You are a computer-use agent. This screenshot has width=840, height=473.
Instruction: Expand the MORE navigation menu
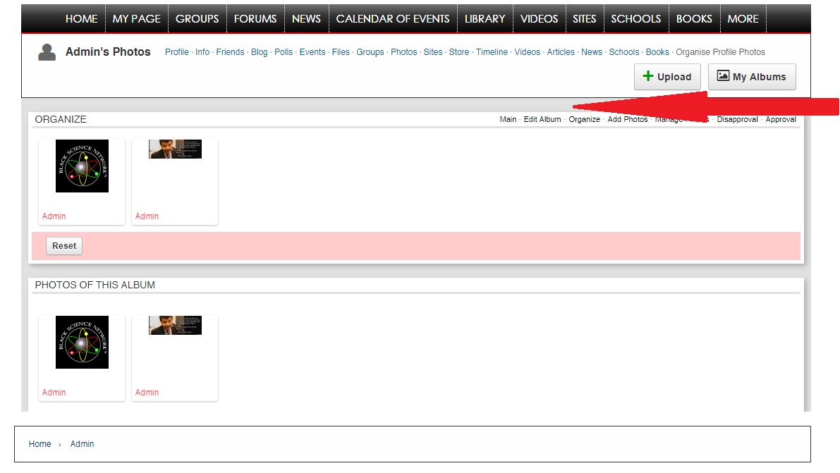point(743,19)
